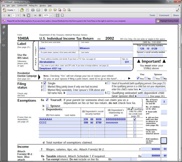Open Attachments paperclip panel
This screenshot has width=182, height=162.
(4, 39)
